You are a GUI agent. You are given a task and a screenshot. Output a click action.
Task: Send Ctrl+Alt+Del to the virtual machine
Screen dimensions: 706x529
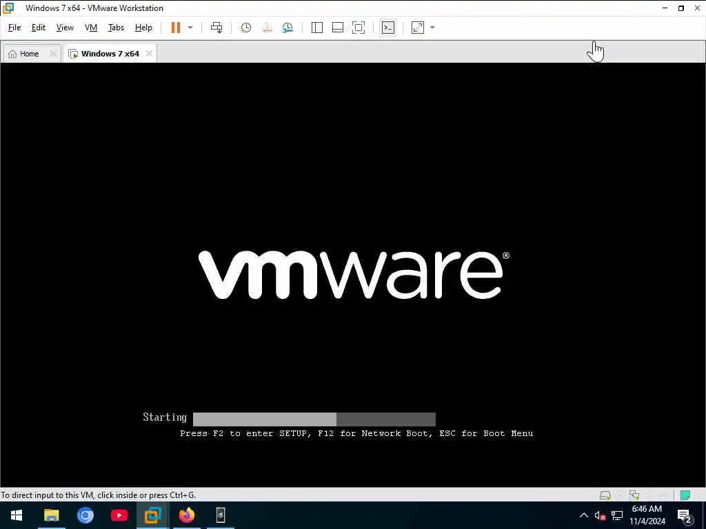216,28
